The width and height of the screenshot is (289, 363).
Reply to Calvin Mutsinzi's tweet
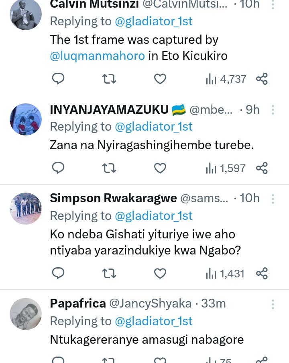59,79
